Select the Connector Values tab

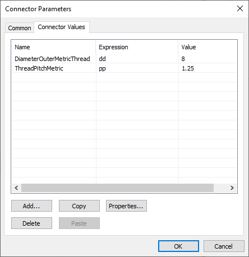pos(62,27)
